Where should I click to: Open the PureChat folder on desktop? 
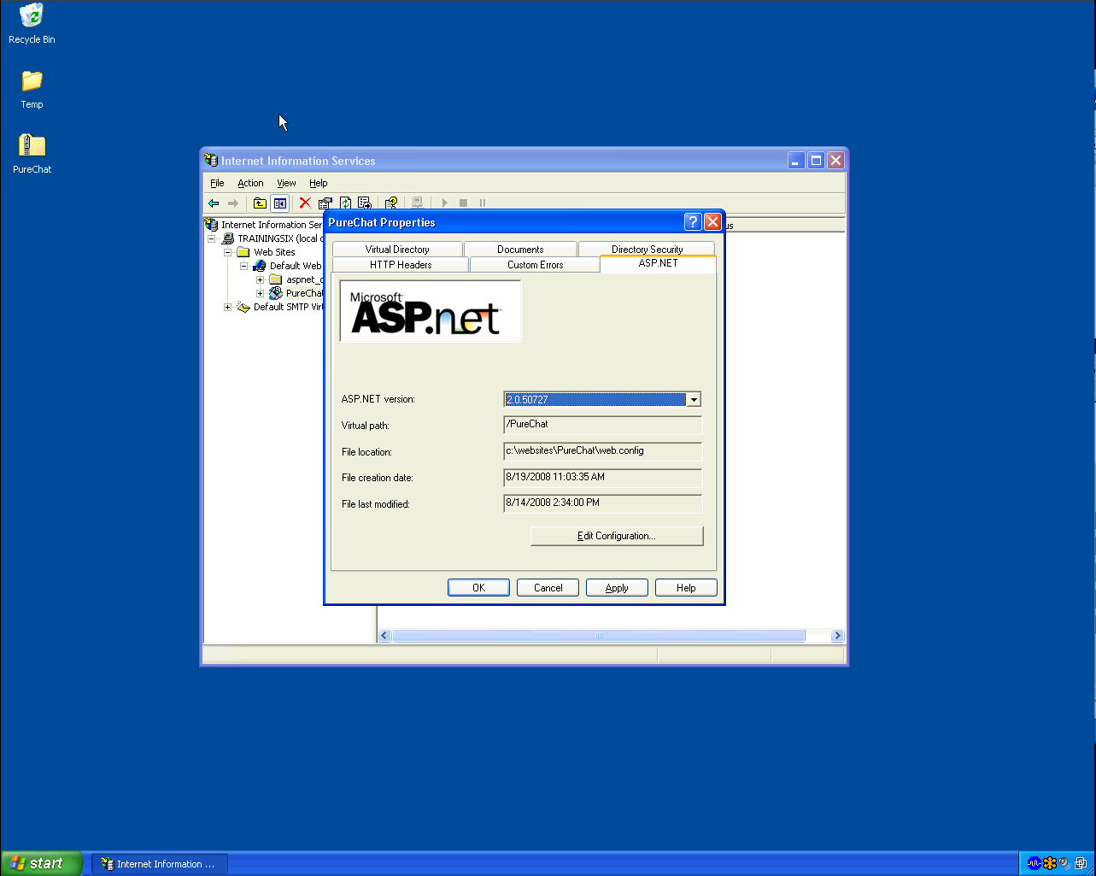coord(32,146)
